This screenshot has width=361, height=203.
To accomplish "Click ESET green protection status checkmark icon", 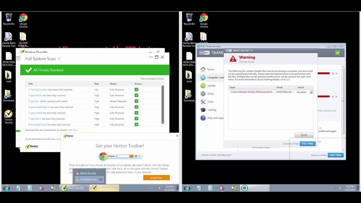I will pos(337,53).
